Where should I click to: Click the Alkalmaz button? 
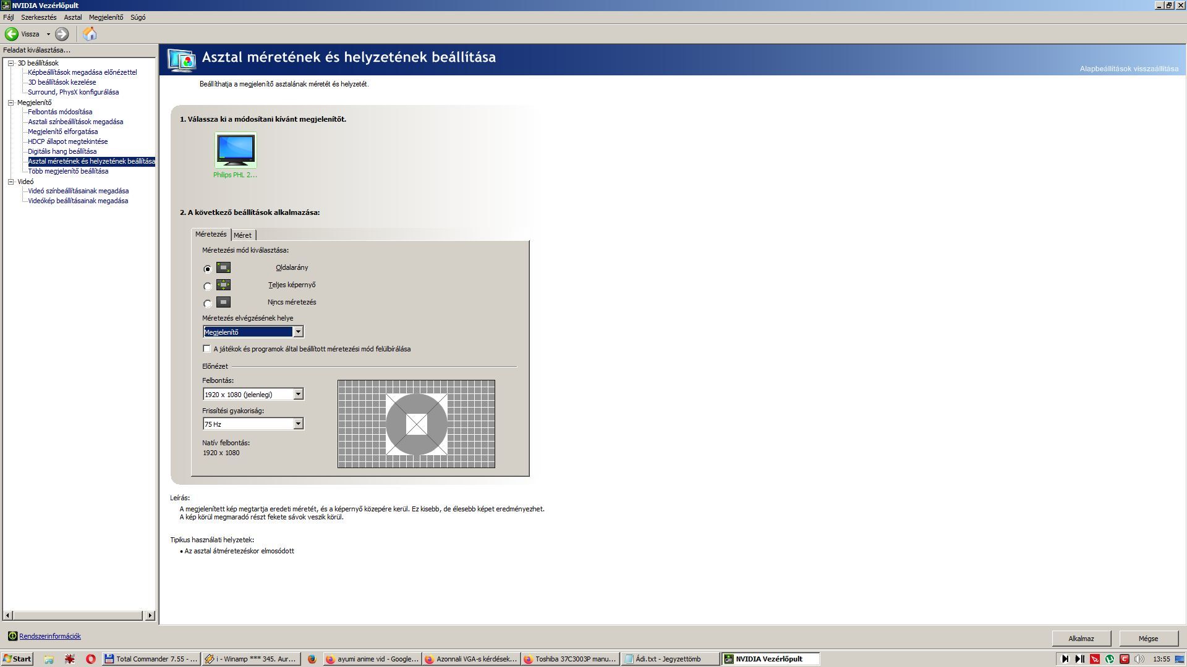(x=1081, y=639)
